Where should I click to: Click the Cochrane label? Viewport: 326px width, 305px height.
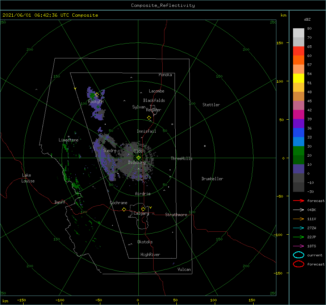[x=118, y=203]
